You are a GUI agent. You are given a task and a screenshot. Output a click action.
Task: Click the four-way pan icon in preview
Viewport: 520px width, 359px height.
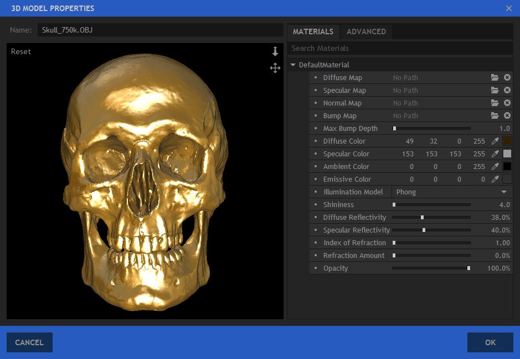pos(275,68)
